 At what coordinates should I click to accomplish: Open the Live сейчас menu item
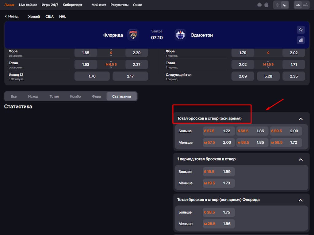click(x=28, y=5)
